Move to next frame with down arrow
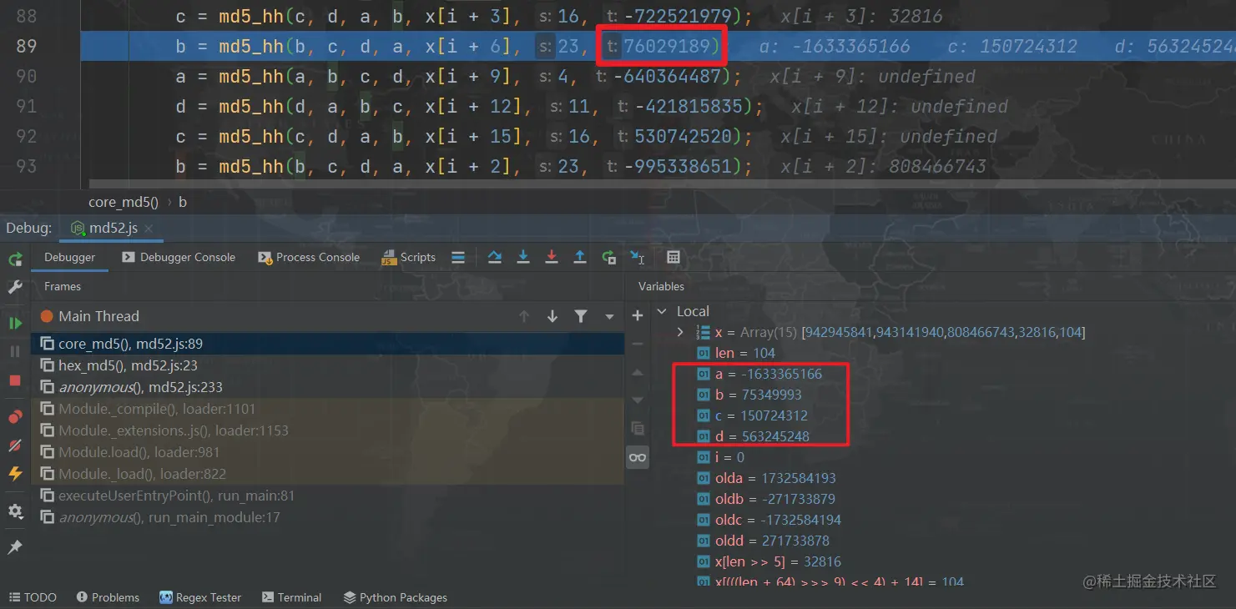 [x=552, y=316]
